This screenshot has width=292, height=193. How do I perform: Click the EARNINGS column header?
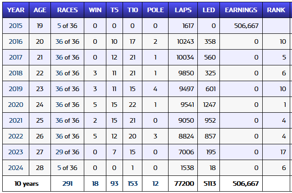[x=241, y=9]
